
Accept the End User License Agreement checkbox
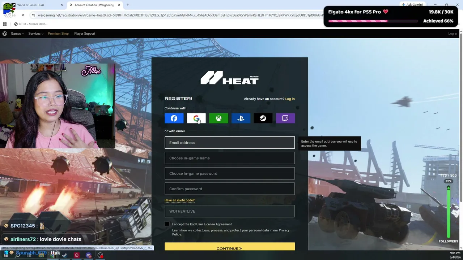click(167, 224)
